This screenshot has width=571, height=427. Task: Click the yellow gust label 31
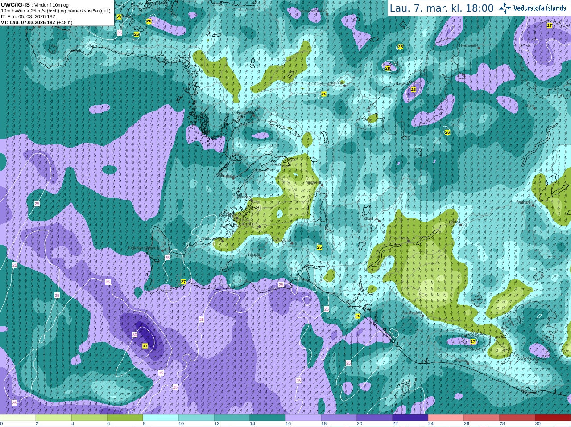[145, 346]
